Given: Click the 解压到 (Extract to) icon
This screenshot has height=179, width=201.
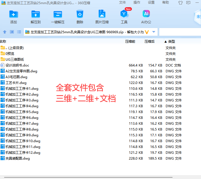Looking at the screenshot, I should coord(36,14).
